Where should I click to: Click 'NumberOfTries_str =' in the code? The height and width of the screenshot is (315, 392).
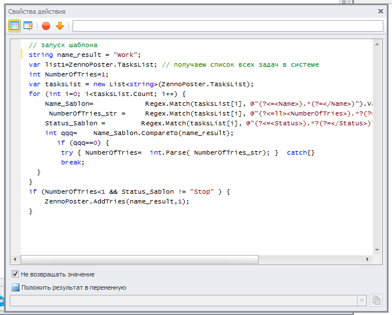coord(87,114)
